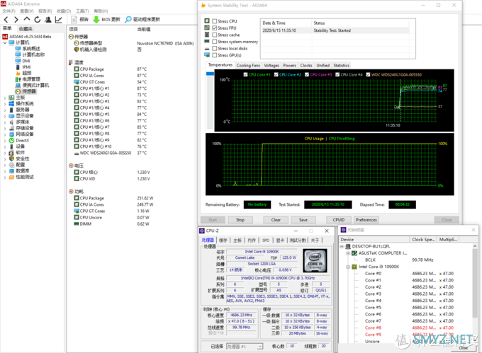
Task: Collapse the Intel Core i9 10900K node
Action: click(348, 267)
